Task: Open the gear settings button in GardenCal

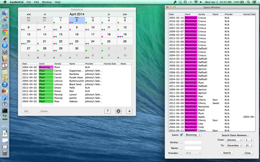Action: [x=118, y=111]
